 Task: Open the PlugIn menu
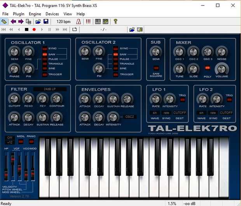coord(19,14)
